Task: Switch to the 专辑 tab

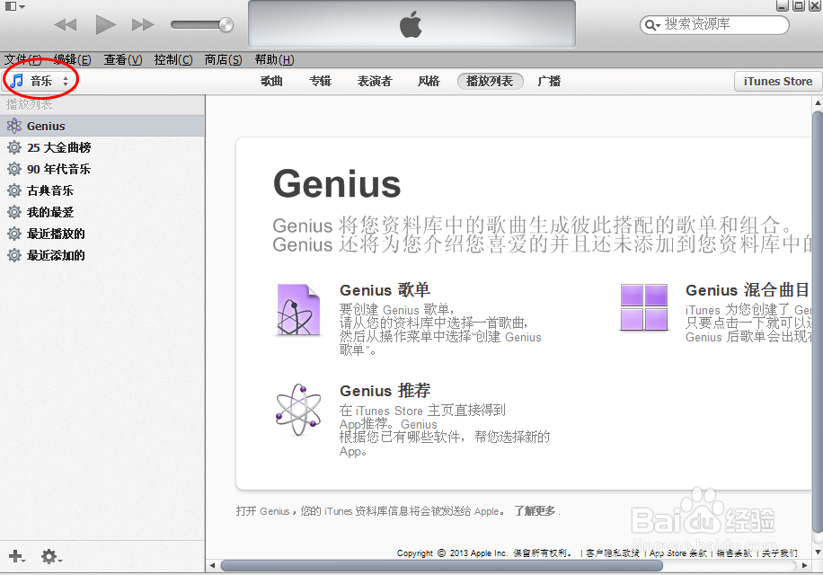Action: point(320,82)
